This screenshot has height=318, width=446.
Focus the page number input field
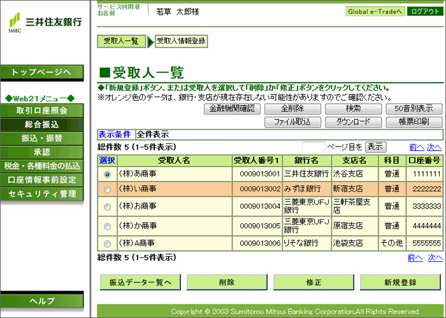point(313,147)
